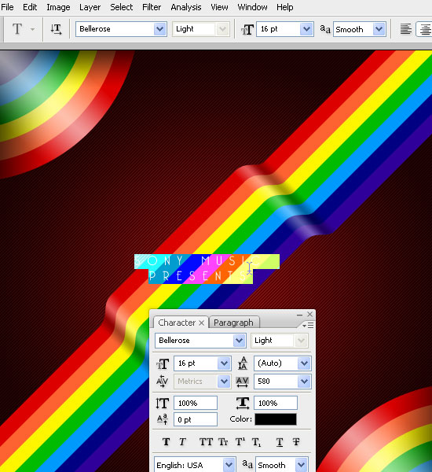Click the font size icon in options bar
This screenshot has height=472, width=432.
pyautogui.click(x=247, y=30)
